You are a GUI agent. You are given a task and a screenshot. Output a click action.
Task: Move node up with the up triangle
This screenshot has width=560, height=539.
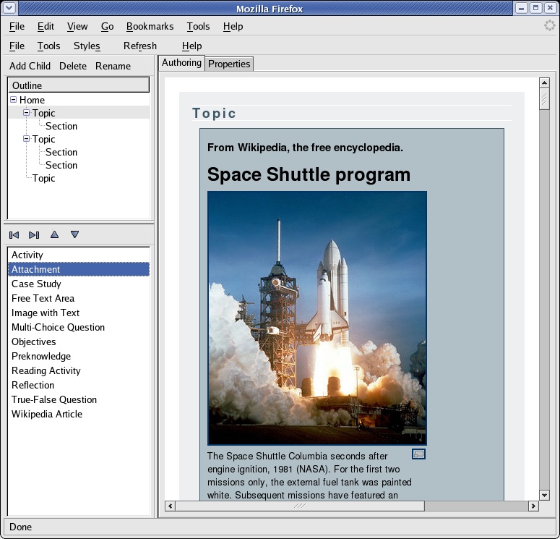(54, 234)
